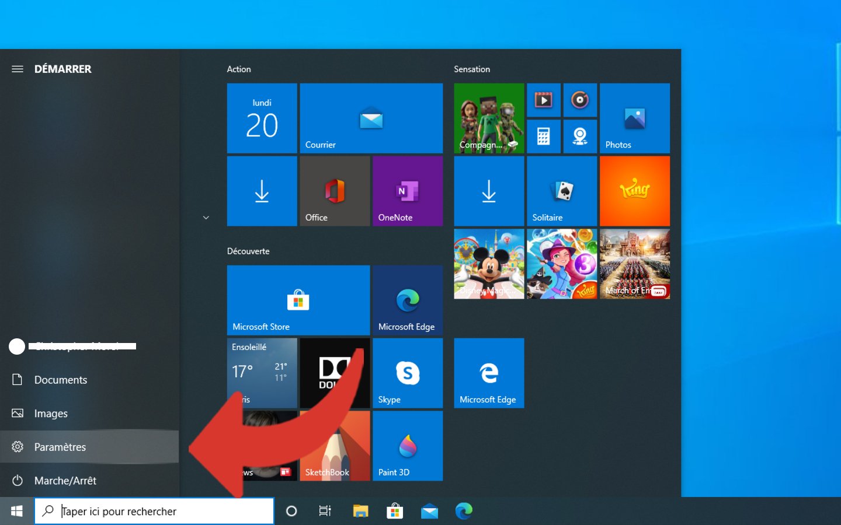Viewport: 841px width, 525px height.
Task: Open the Bubble Witch 3 game tile
Action: pos(562,264)
